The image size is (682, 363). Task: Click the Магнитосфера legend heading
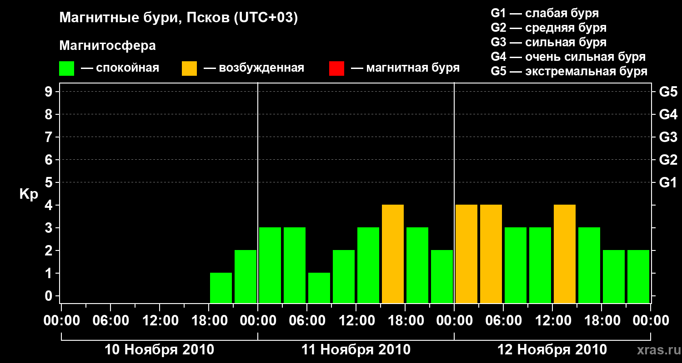click(x=108, y=46)
